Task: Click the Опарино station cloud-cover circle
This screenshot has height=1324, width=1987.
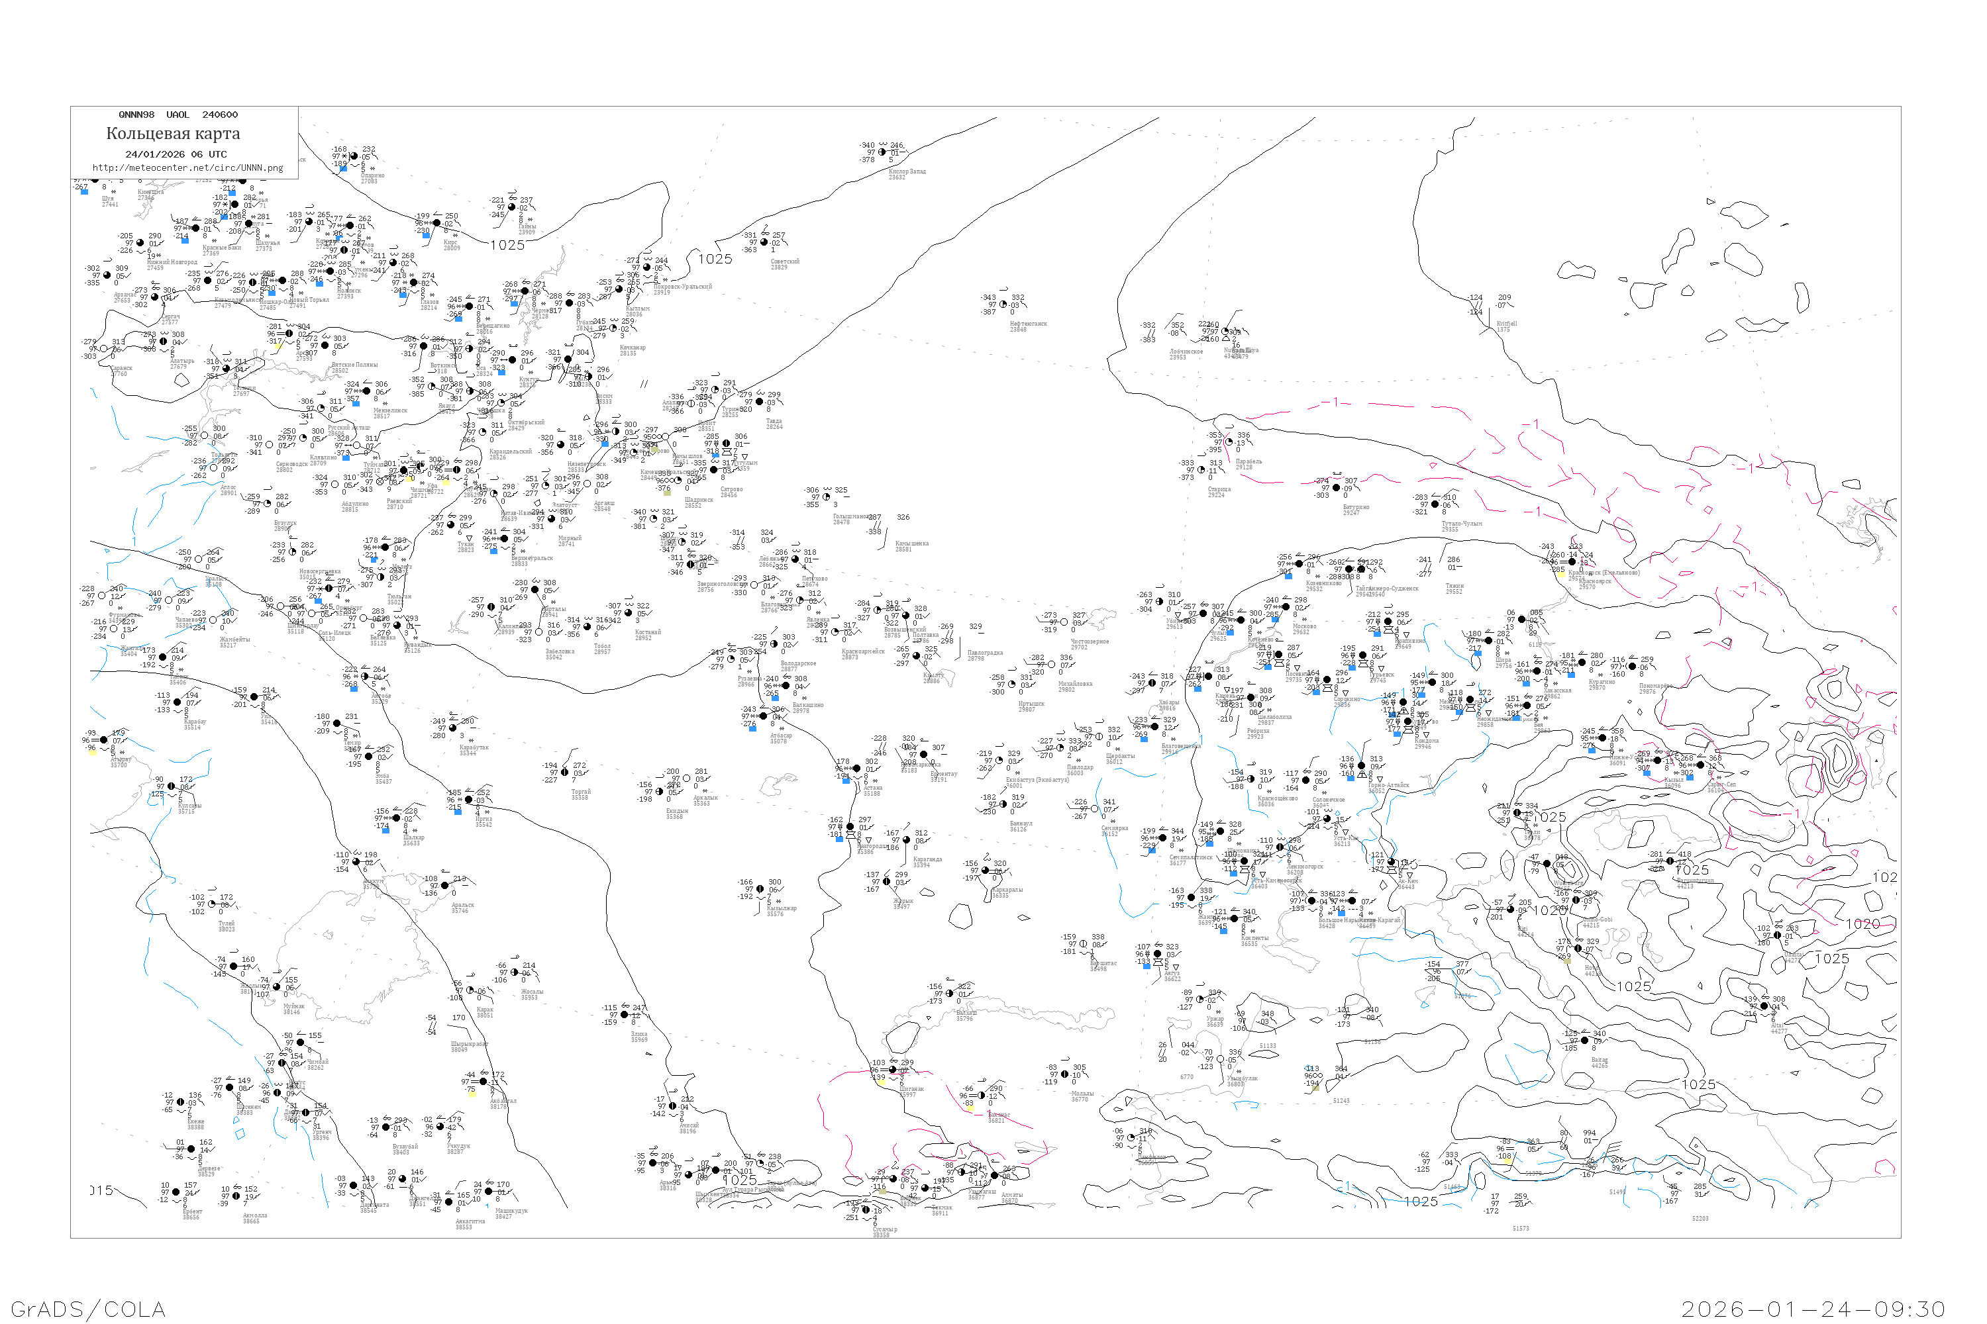Action: click(353, 156)
